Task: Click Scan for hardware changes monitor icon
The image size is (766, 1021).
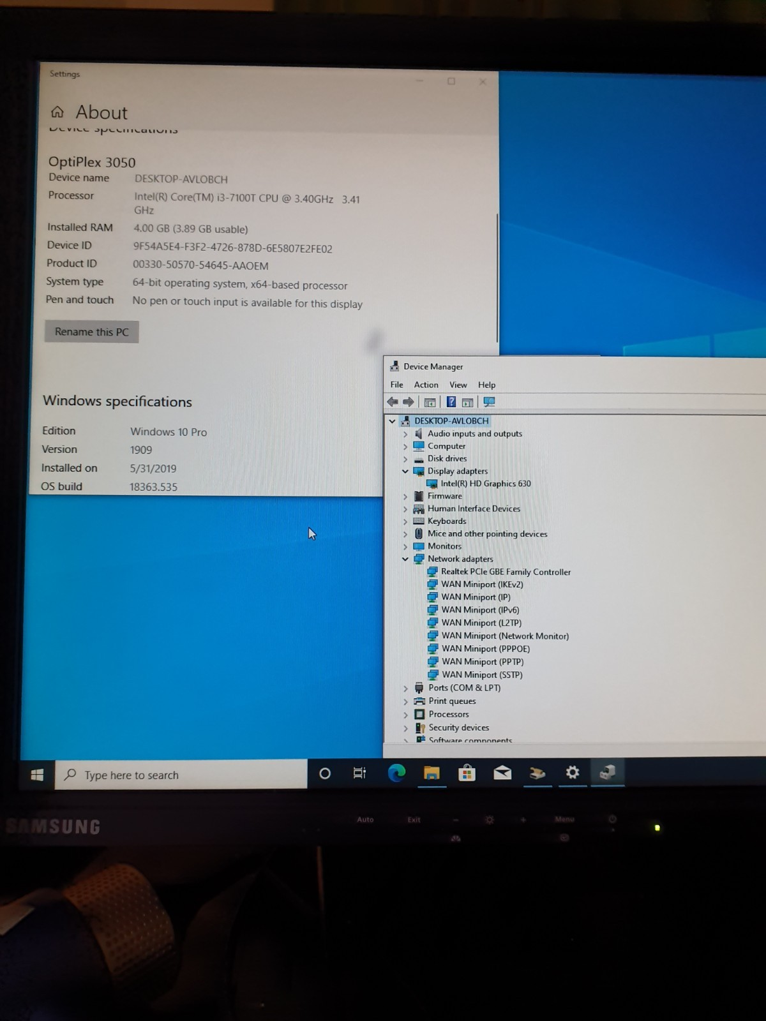Action: pyautogui.click(x=490, y=402)
